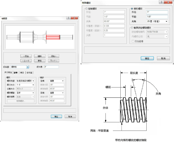
Task: Click the 外径 field under 梯形螺纹
Action: coord(157,12)
